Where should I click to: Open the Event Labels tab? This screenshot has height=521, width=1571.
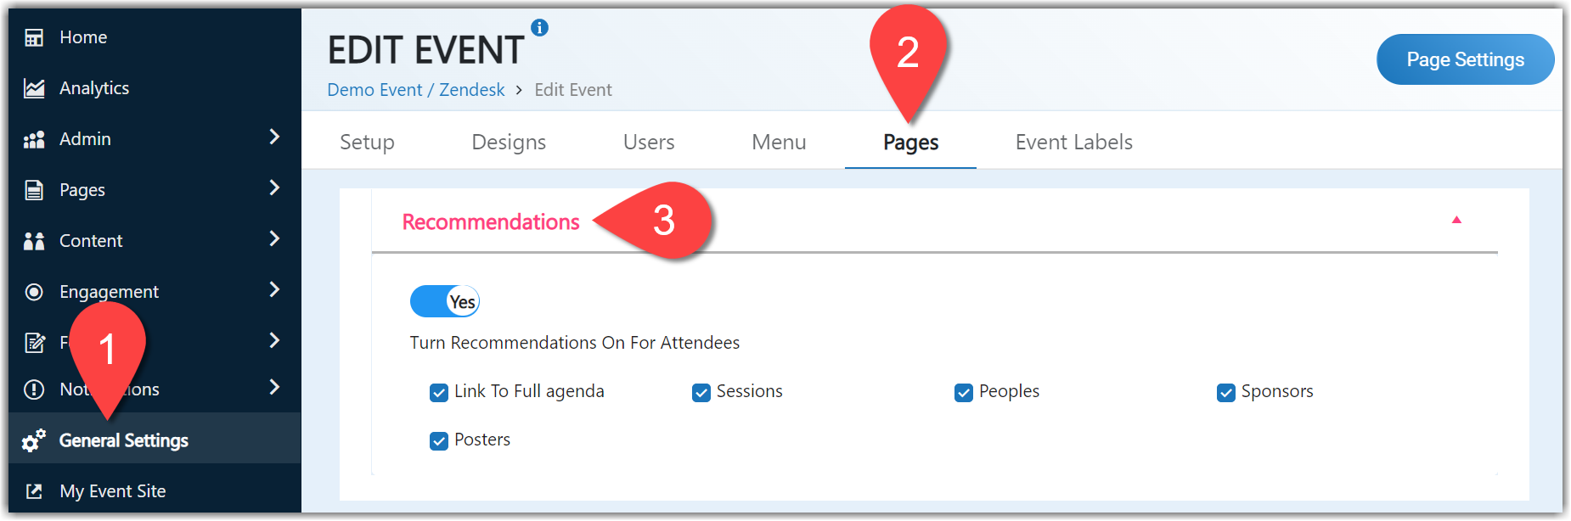pyautogui.click(x=1073, y=142)
